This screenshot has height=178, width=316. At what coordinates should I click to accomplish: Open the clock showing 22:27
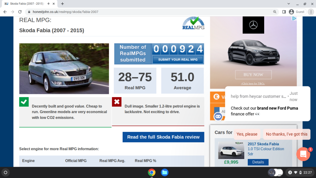coord(307,173)
